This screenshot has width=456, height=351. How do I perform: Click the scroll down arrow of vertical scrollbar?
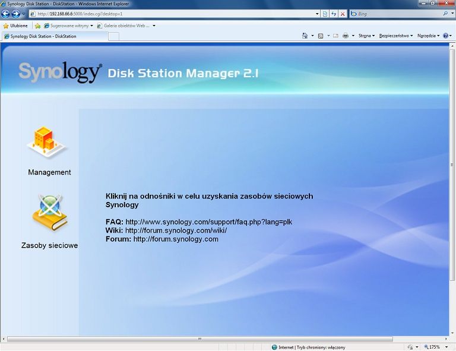(452, 333)
